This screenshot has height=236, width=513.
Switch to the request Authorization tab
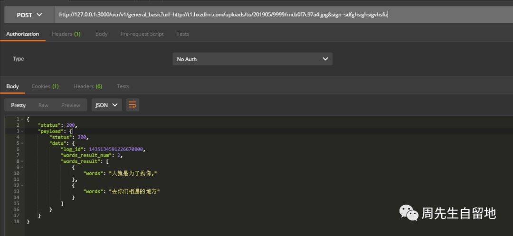[x=23, y=34]
